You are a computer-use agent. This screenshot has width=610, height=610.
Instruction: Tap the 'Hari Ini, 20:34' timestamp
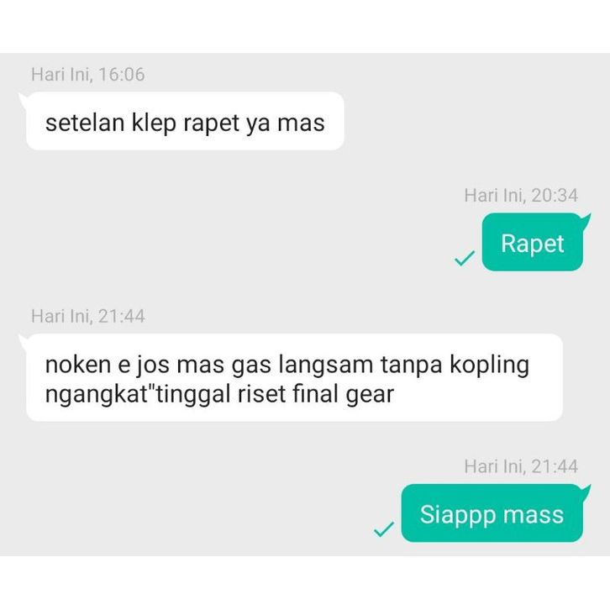pos(521,195)
